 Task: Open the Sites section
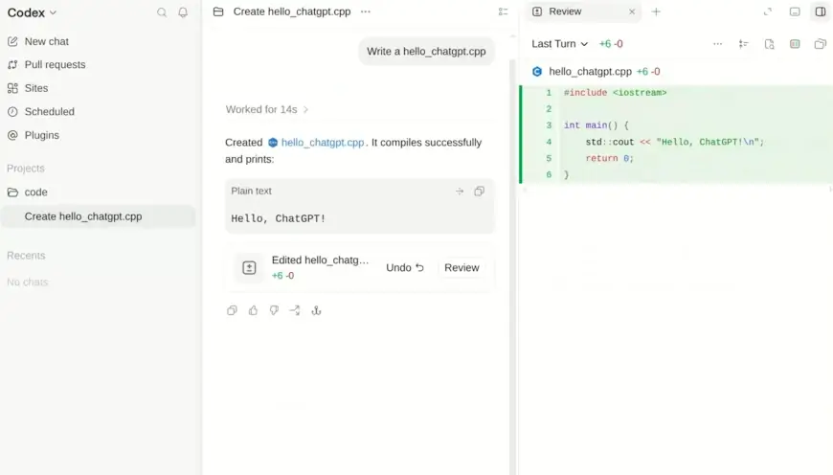click(x=28, y=88)
